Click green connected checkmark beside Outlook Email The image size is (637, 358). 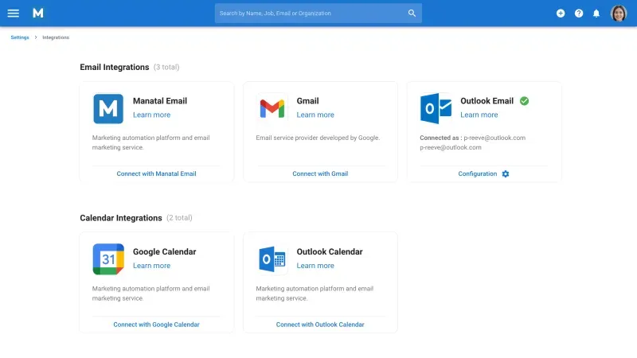pyautogui.click(x=525, y=101)
